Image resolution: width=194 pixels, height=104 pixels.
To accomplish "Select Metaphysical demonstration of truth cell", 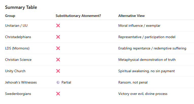I will pyautogui.click(x=147, y=60).
